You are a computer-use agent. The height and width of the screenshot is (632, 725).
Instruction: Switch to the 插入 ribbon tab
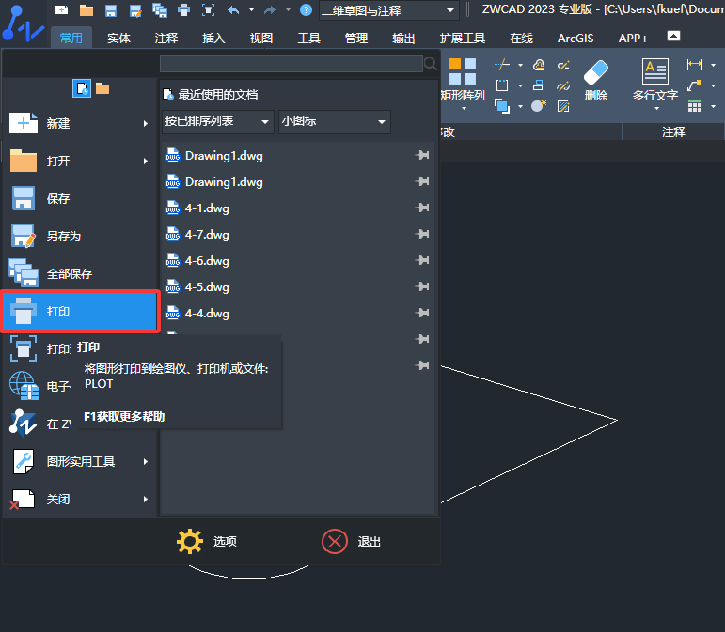[213, 38]
